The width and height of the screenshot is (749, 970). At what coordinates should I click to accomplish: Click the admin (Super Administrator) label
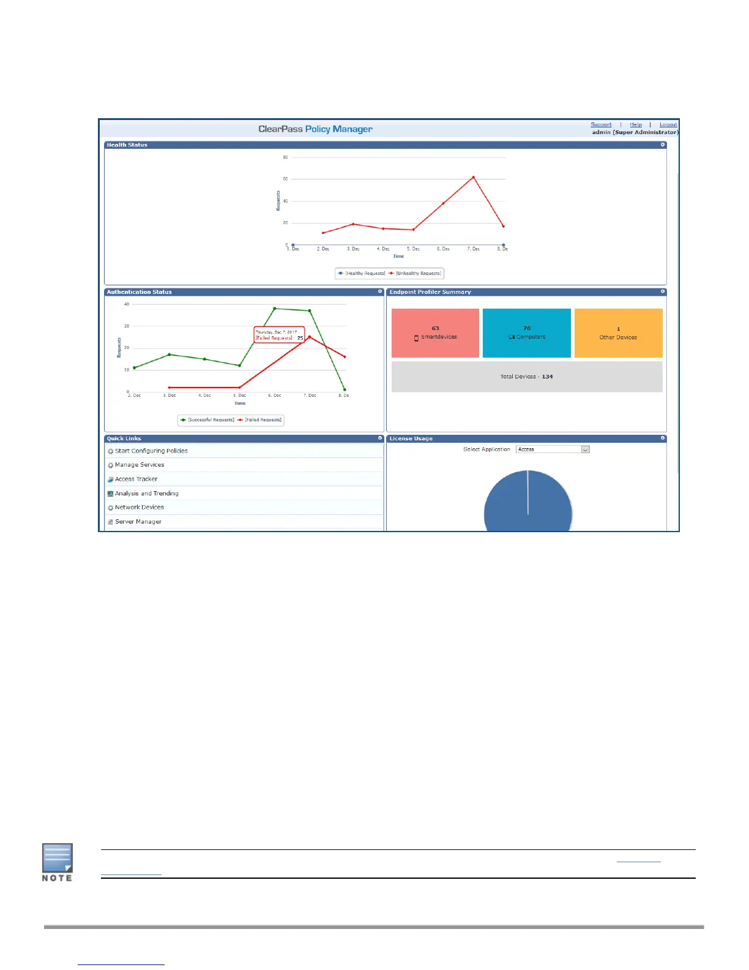coord(635,132)
